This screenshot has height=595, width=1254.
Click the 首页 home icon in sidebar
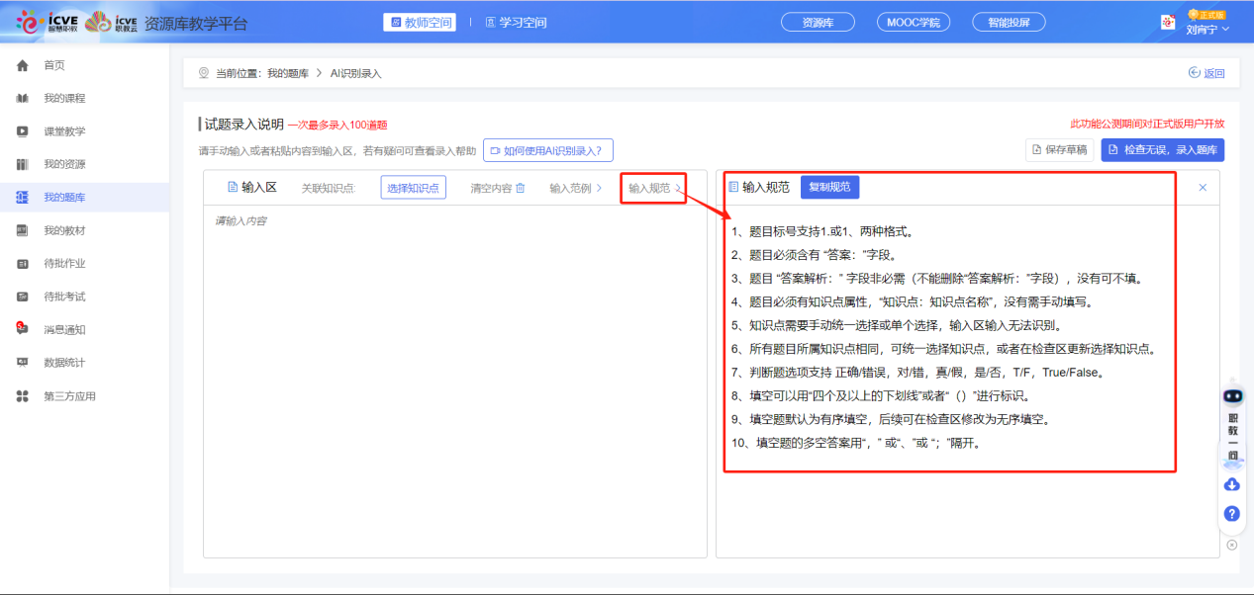(22, 65)
